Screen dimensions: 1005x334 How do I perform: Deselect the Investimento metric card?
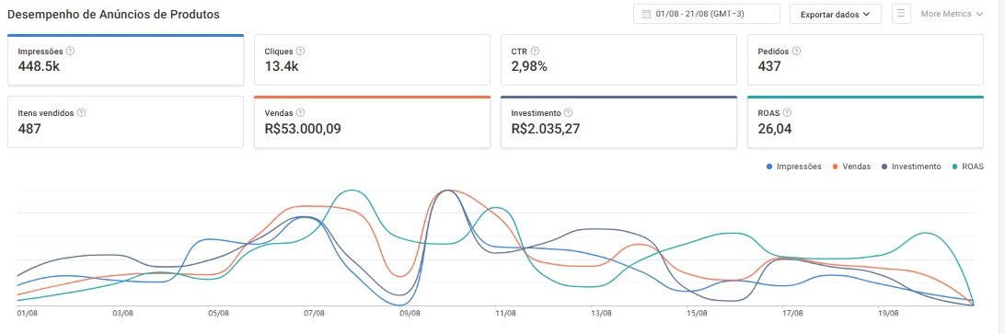tap(618, 121)
